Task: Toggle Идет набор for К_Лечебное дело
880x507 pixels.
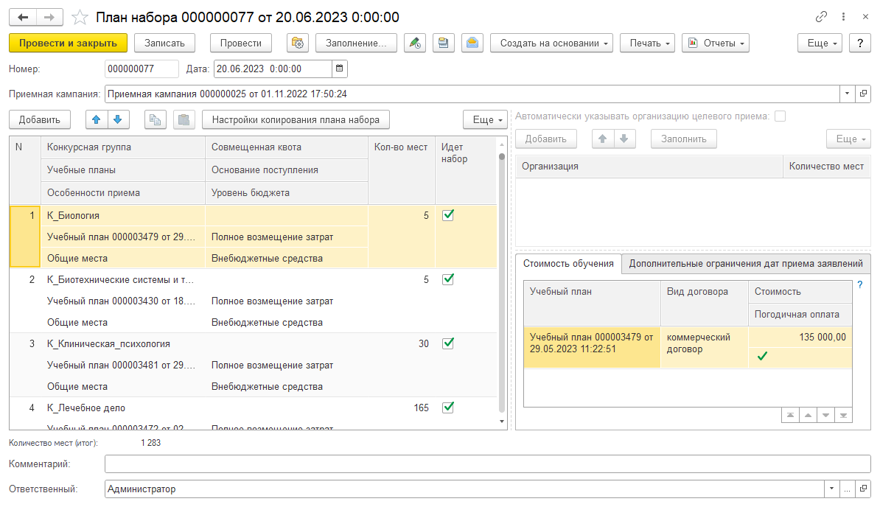Action: [x=448, y=408]
